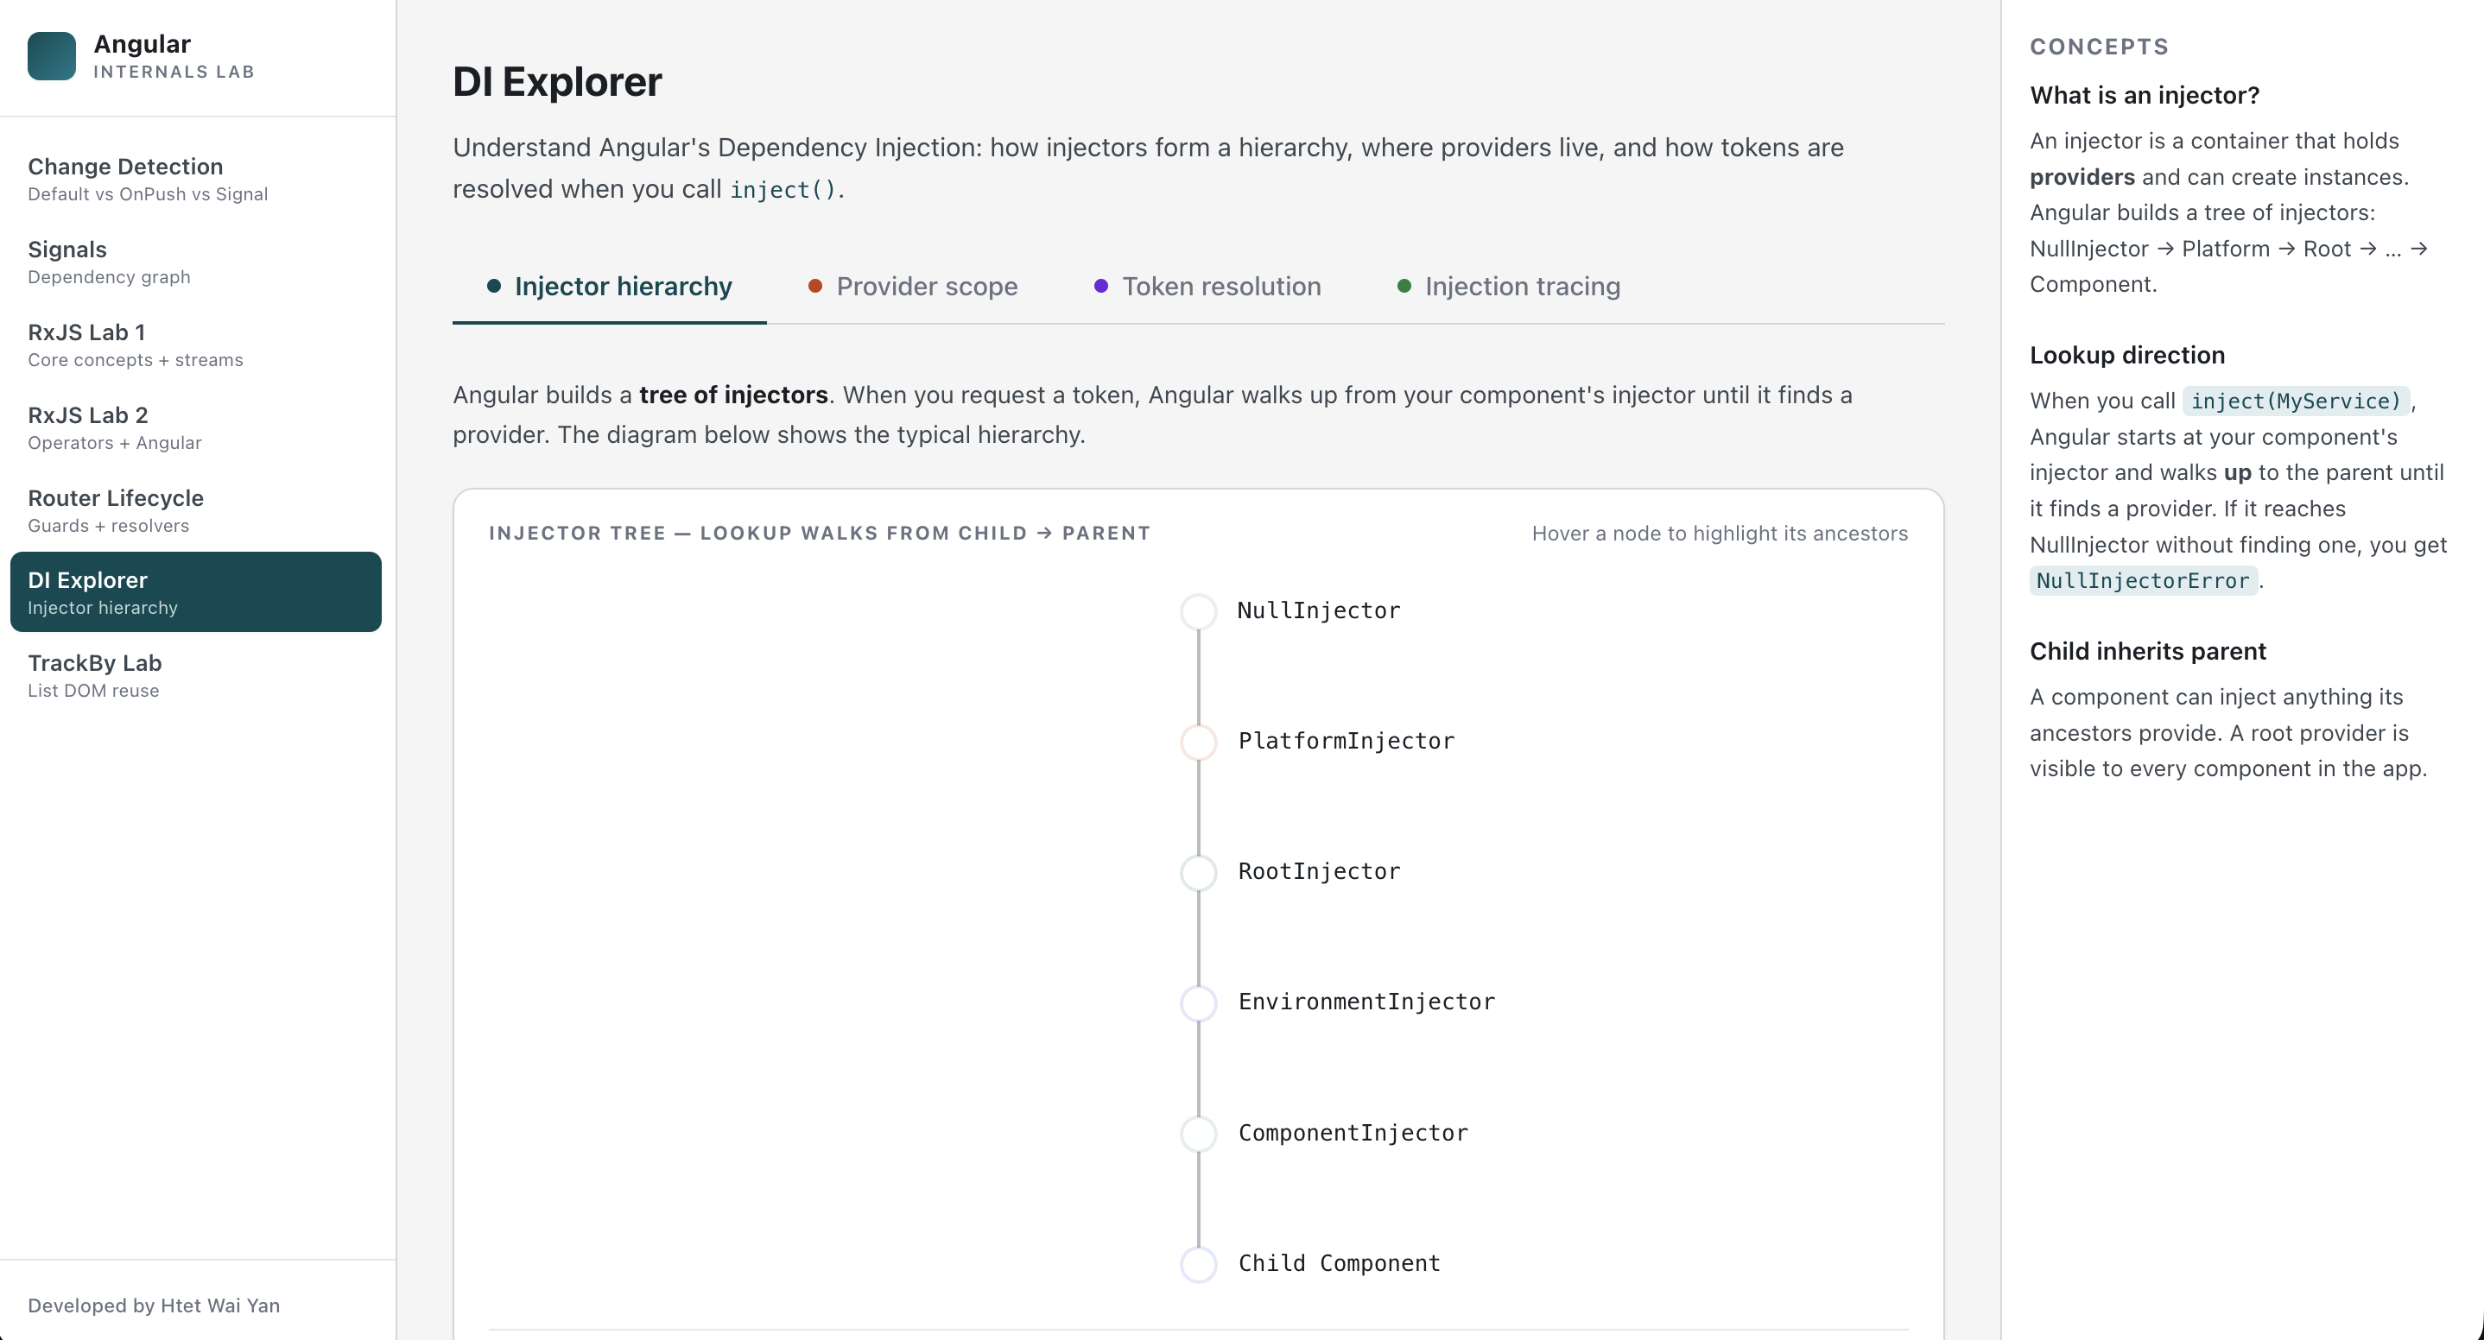Switch to the Token resolution tab
This screenshot has height=1340, width=2484.
(1207, 287)
